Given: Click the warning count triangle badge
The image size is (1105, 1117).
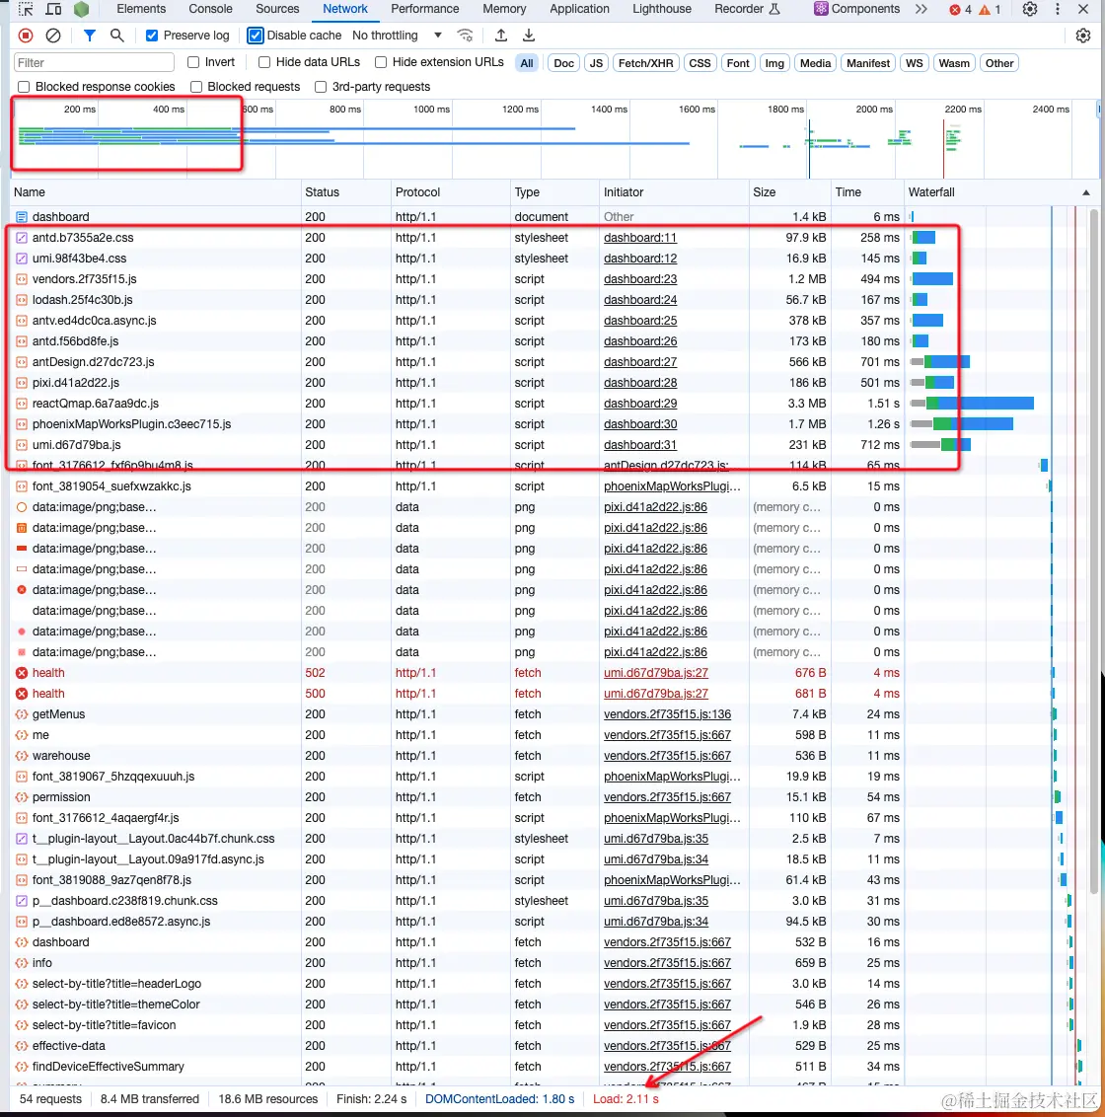Looking at the screenshot, I should (x=990, y=10).
